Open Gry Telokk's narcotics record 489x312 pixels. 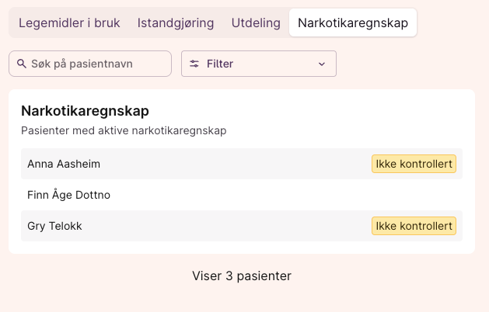(x=54, y=226)
